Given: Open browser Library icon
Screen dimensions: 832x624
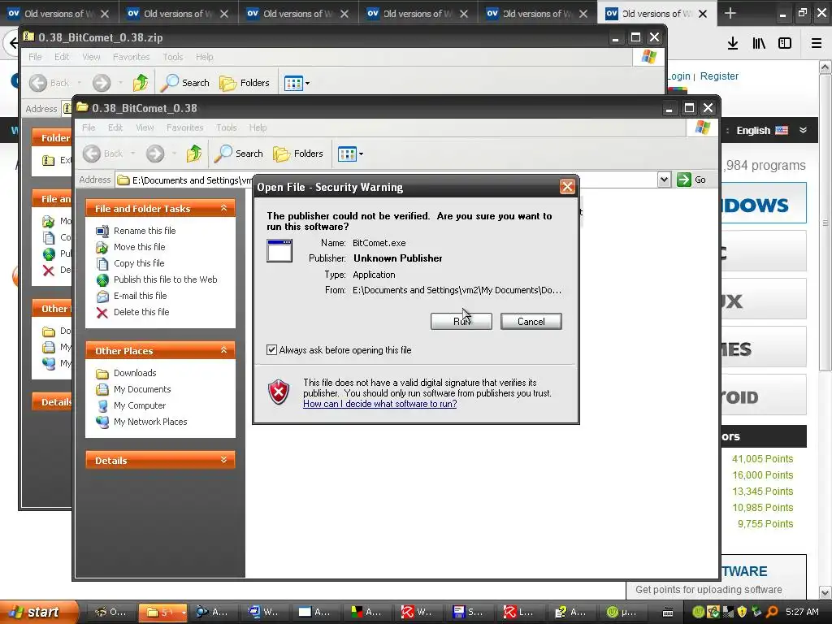Looking at the screenshot, I should 759,43.
